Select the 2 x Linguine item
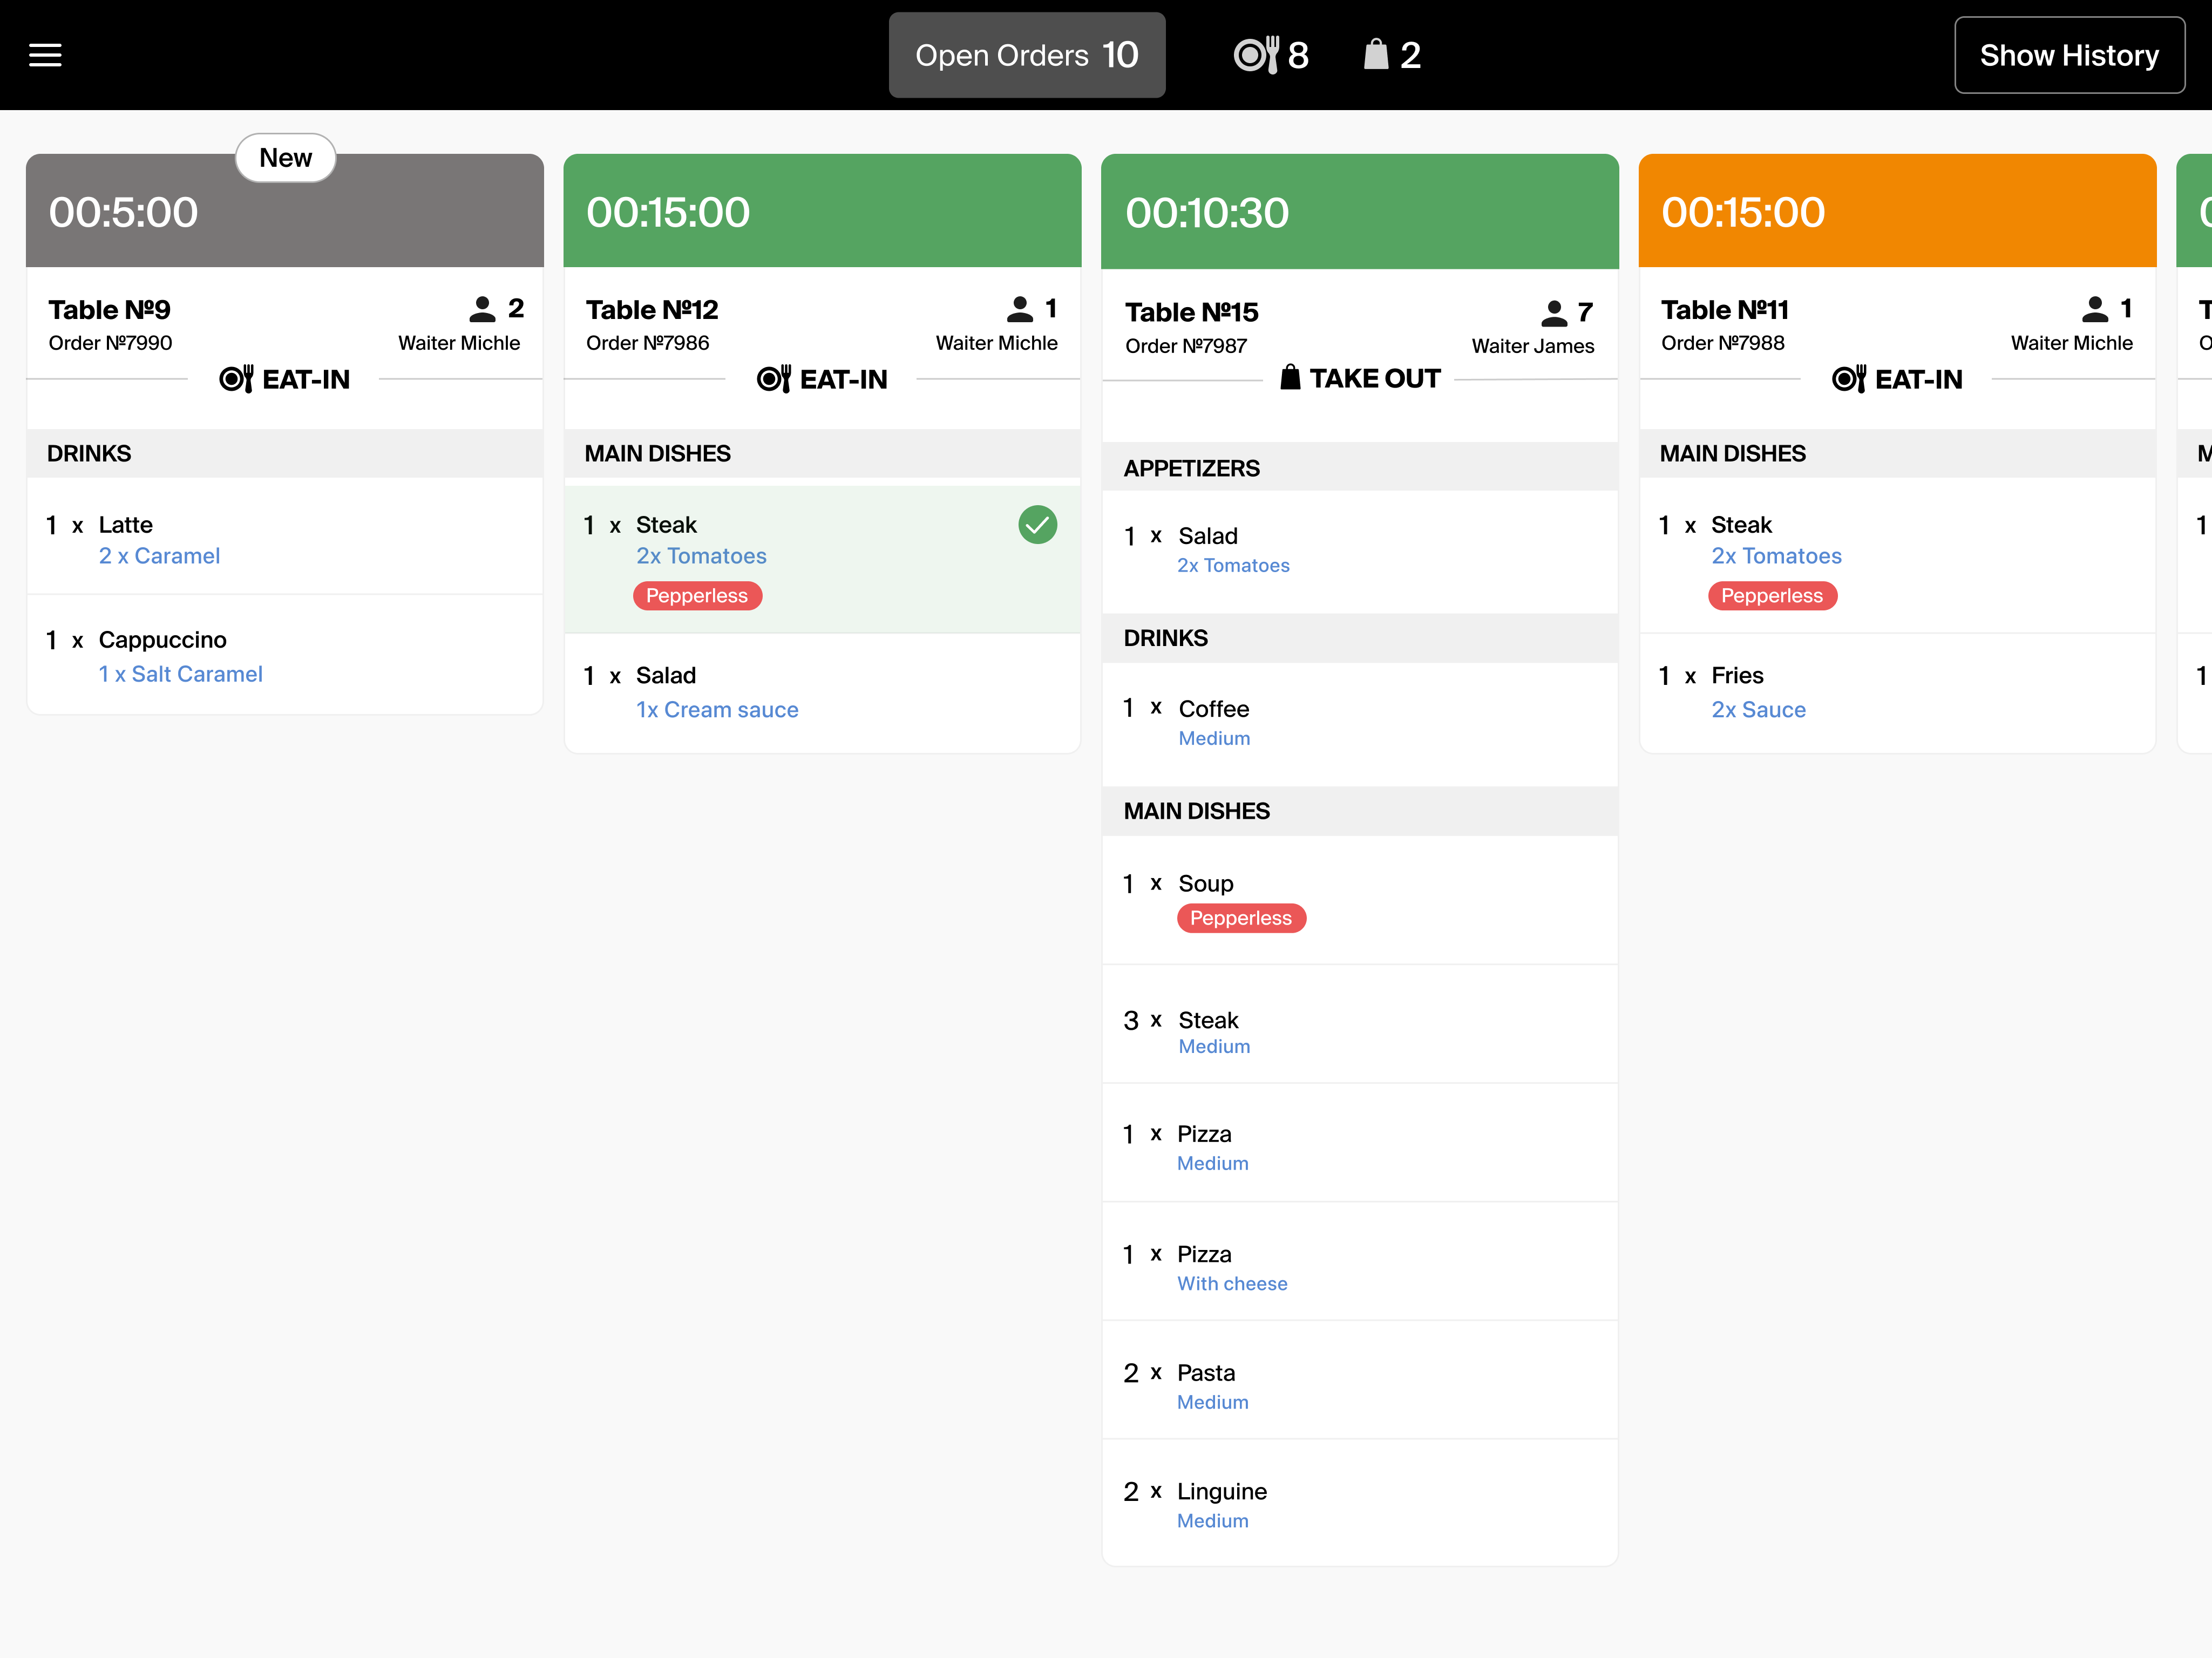Viewport: 2212px width, 1658px height. [1360, 1503]
